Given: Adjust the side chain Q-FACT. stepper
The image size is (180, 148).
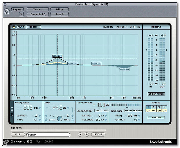Looking at the screenshot, I should point(139,120).
